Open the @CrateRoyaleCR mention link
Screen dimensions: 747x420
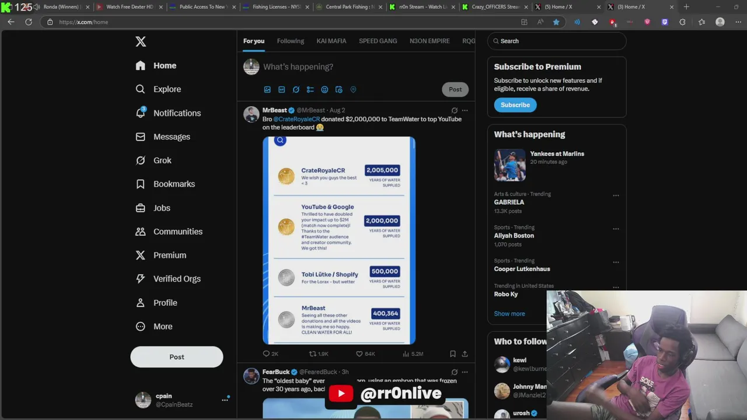click(x=296, y=119)
